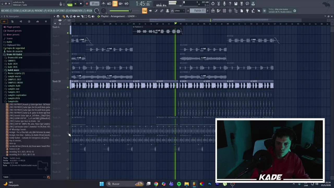Select the browser star favorites tab
Viewport: 334px width, 188px height.
pos(46,21)
